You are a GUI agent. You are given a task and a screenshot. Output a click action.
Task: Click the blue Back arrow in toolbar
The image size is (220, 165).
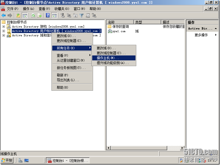pyautogui.click(x=4, y=15)
